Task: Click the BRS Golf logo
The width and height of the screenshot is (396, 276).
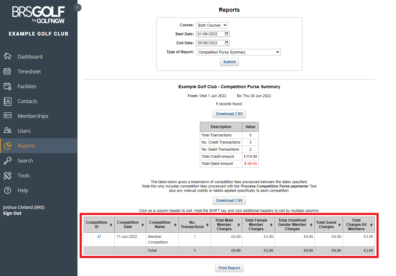Action: (x=38, y=15)
